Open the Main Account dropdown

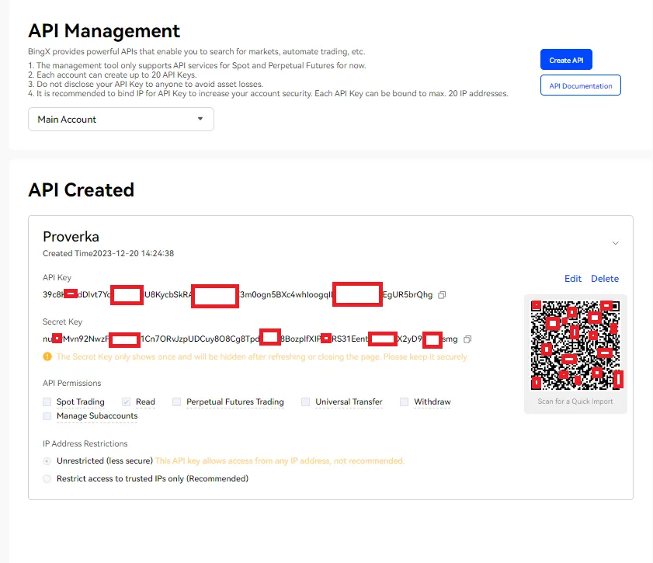coord(120,120)
